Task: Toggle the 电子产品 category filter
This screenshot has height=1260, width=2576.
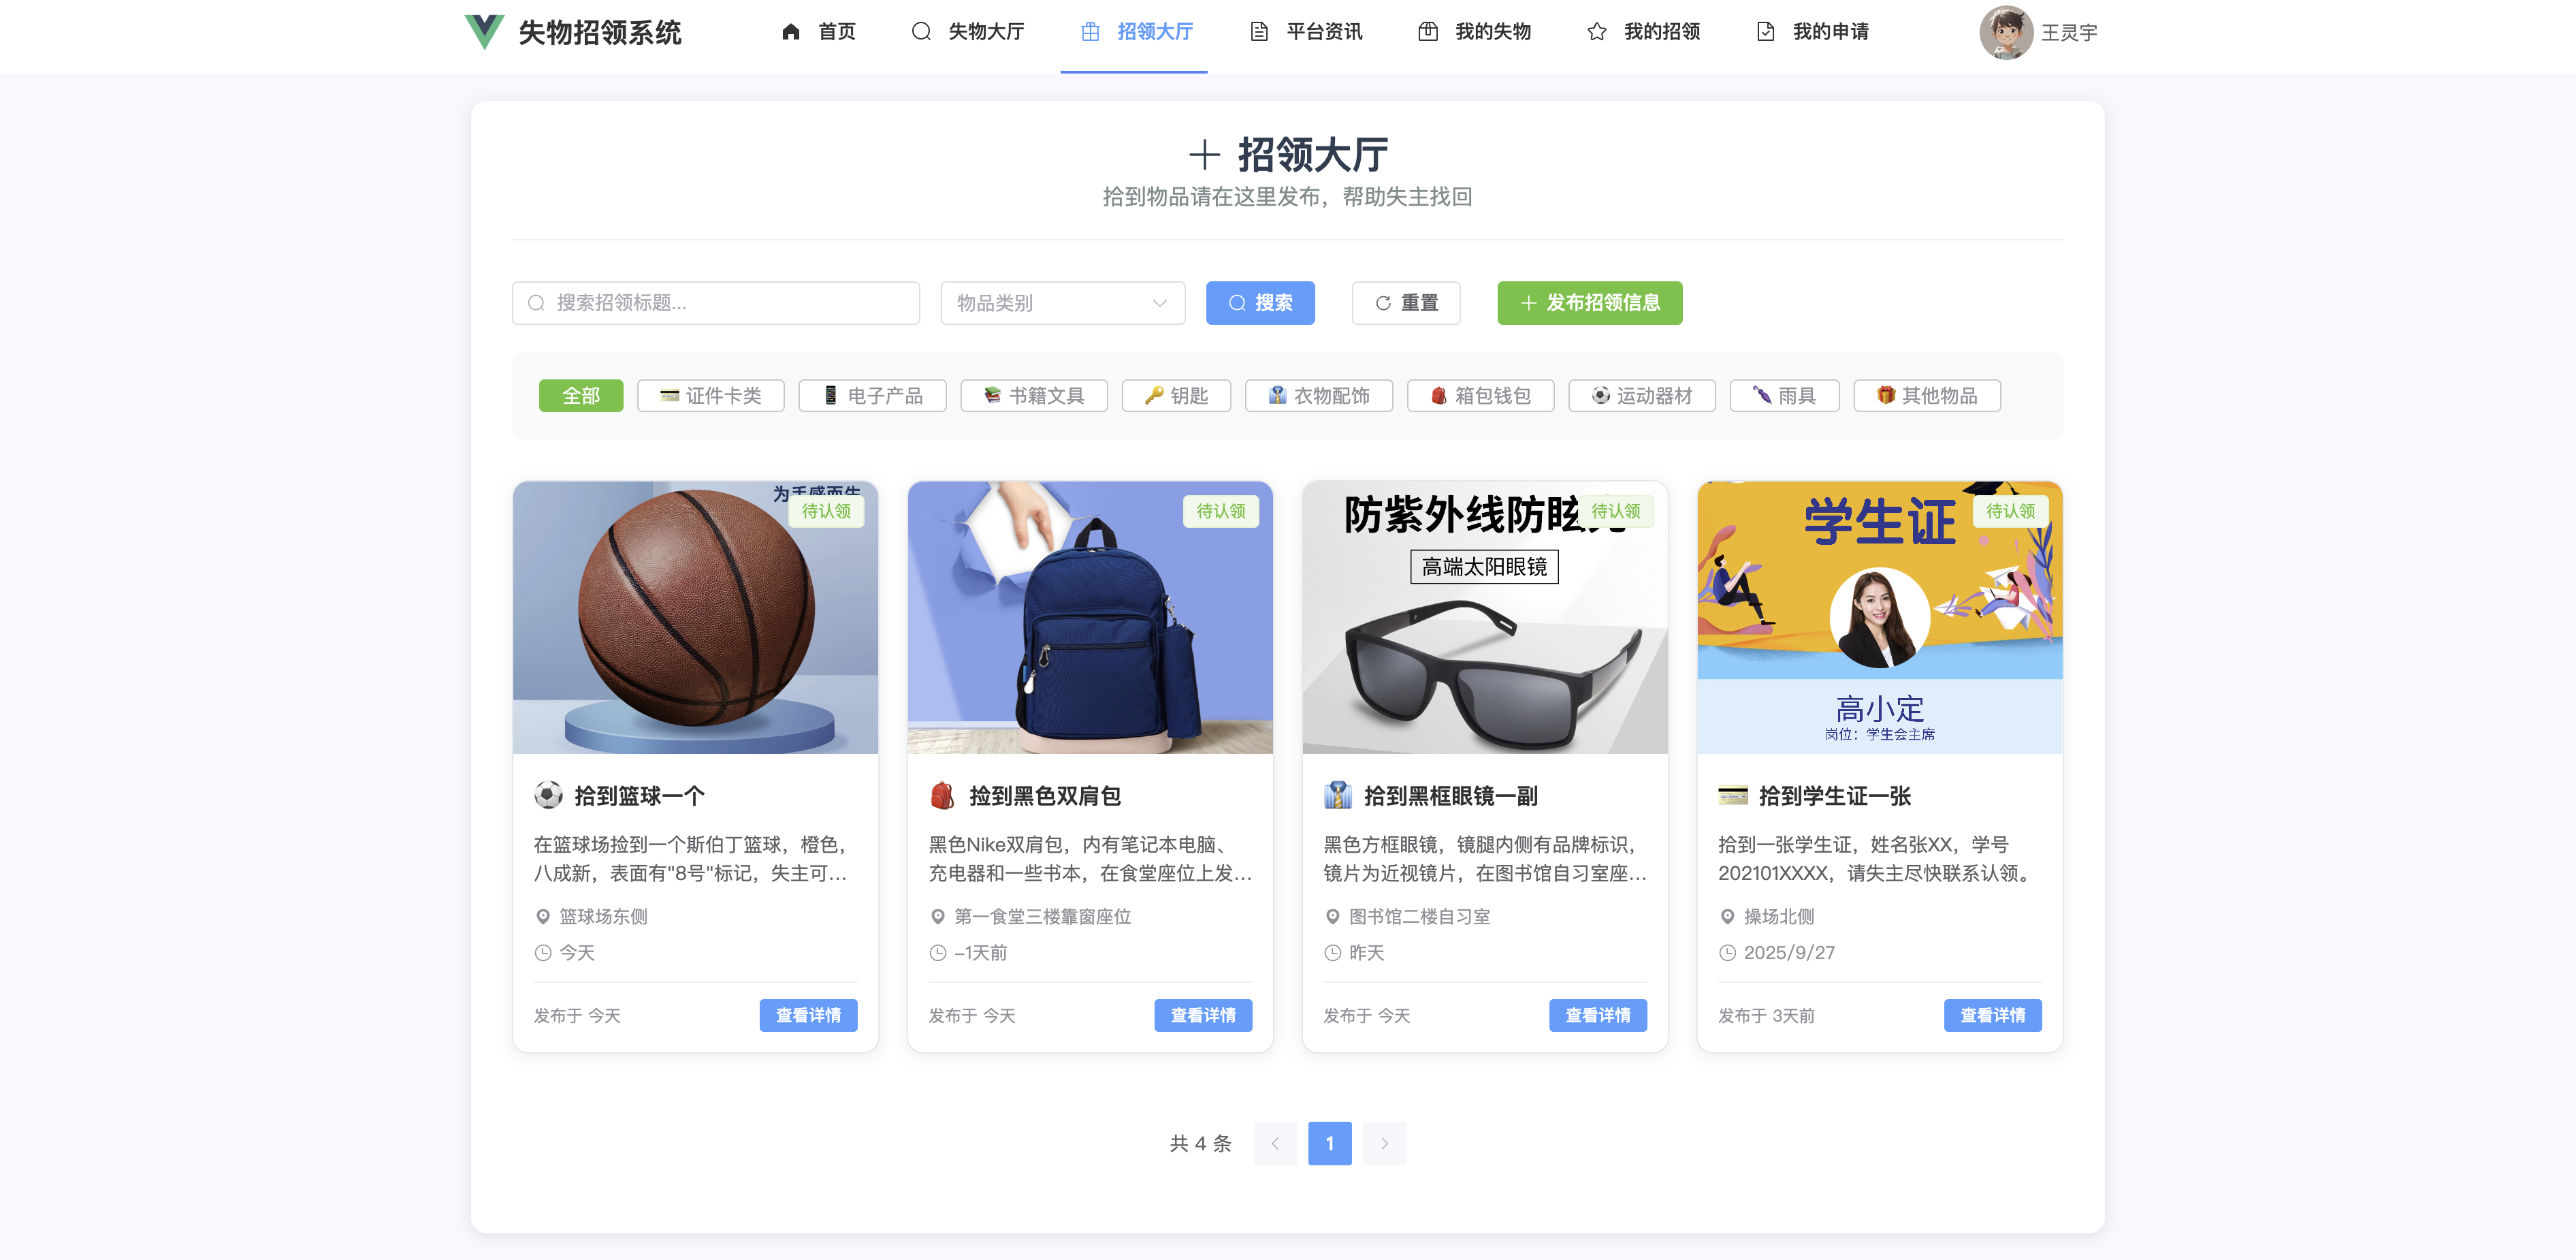Action: click(872, 396)
